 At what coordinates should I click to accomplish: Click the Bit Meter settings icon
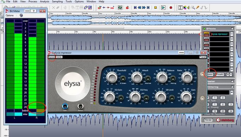coord(21,15)
